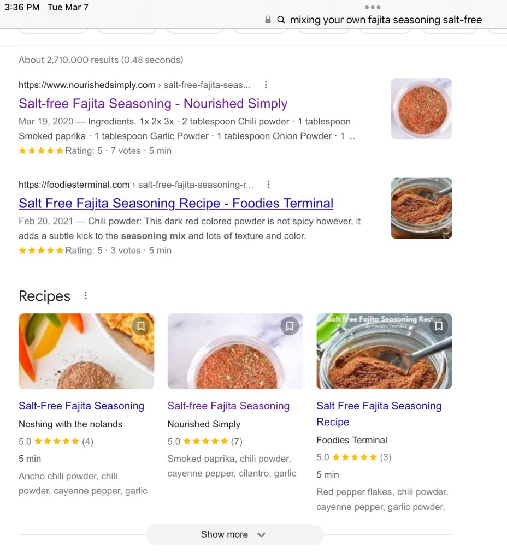Open Nourished Simply recipe card title link
This screenshot has width=507, height=559.
pos(228,406)
